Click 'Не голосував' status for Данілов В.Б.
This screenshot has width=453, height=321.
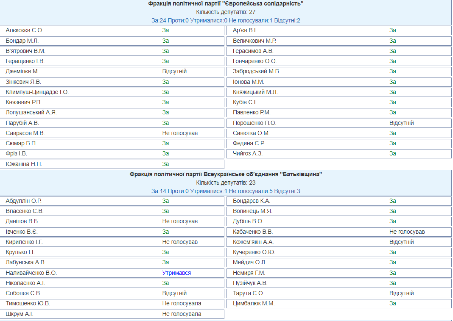(180, 221)
